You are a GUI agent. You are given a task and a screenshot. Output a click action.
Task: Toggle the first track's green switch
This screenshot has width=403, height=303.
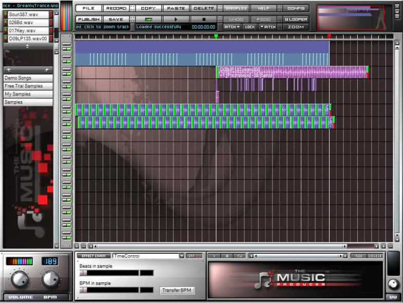[x=66, y=45]
